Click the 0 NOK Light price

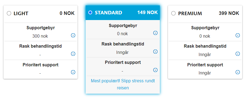(x=67, y=13)
